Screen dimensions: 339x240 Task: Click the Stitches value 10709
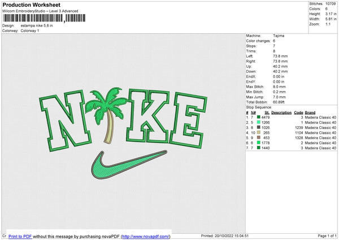point(331,4)
